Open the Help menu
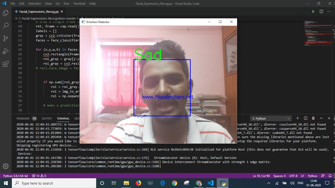The image size is (335, 188). pos(92,4)
